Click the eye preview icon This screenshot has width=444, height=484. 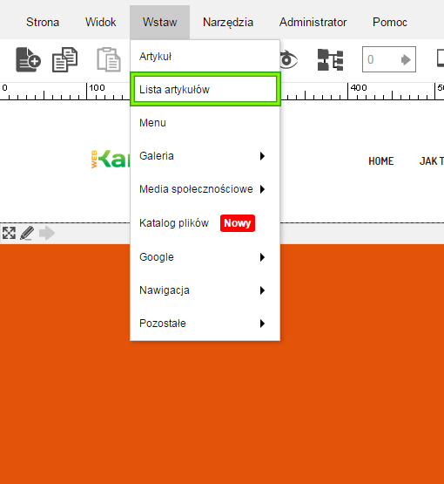point(288,59)
